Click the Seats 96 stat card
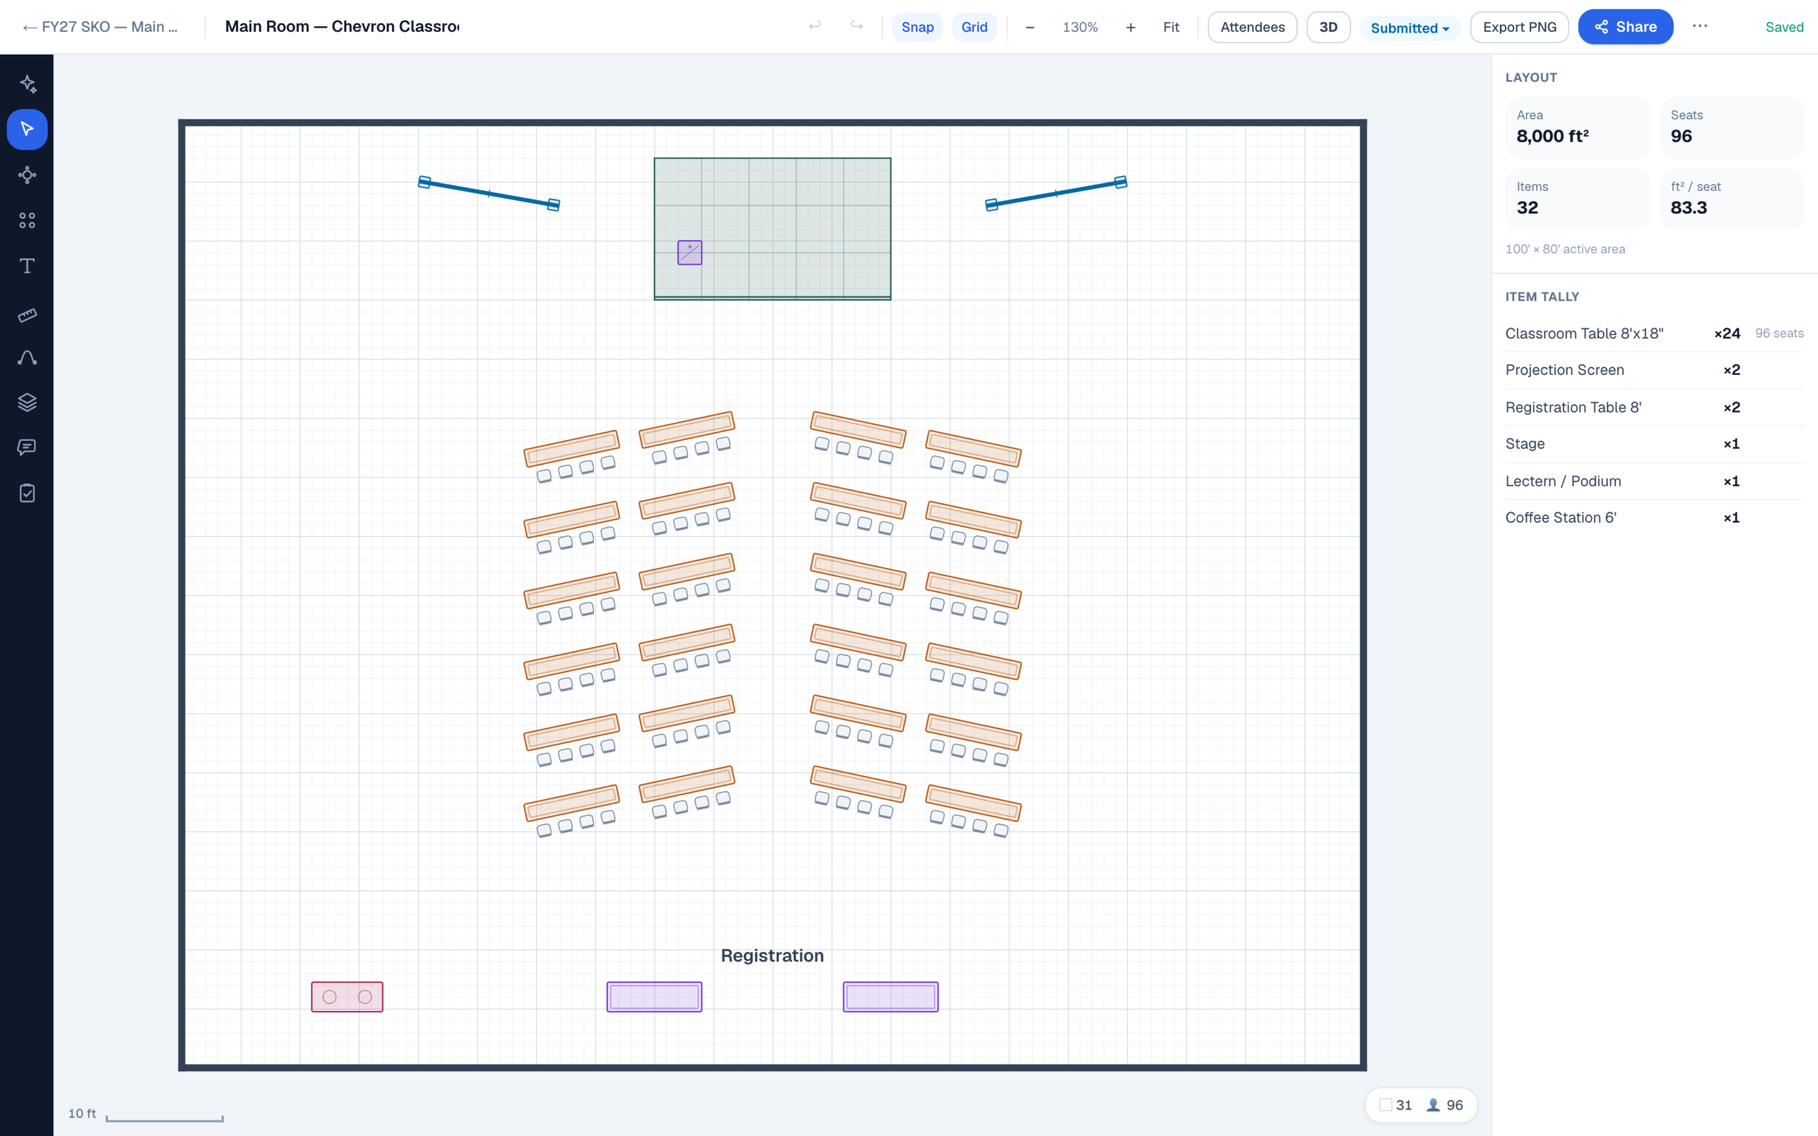 point(1731,127)
